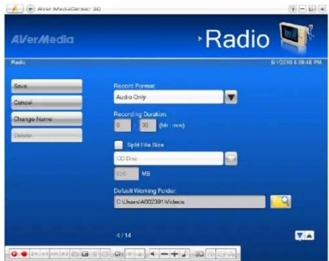The image size is (329, 261).
Task: Click the skip-to-previous playback button
Action: [35, 254]
